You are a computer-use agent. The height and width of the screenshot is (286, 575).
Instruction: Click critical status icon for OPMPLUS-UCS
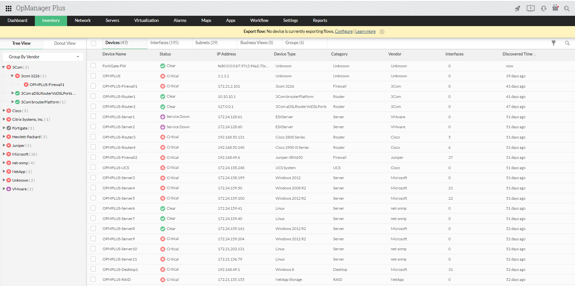[x=163, y=167]
